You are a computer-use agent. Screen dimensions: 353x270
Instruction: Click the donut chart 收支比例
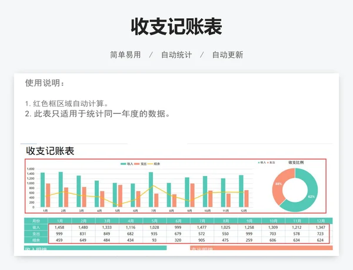pos(295,190)
